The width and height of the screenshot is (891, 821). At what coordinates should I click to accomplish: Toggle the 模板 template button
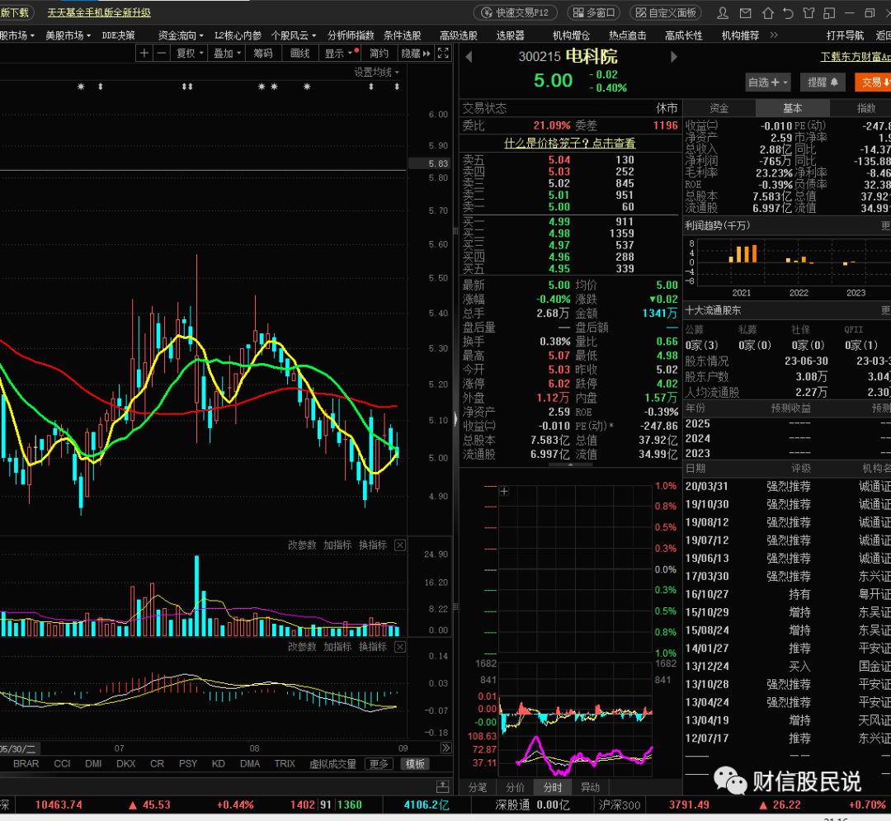pyautogui.click(x=415, y=764)
